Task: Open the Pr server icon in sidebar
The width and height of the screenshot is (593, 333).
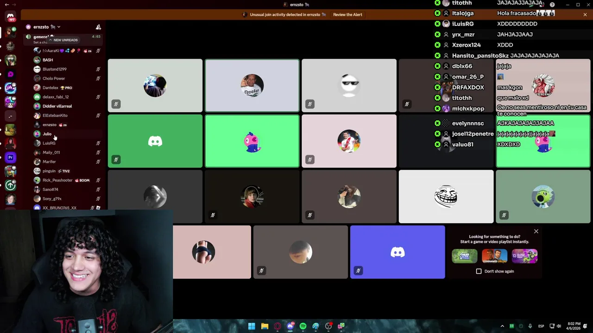Action: (10, 157)
